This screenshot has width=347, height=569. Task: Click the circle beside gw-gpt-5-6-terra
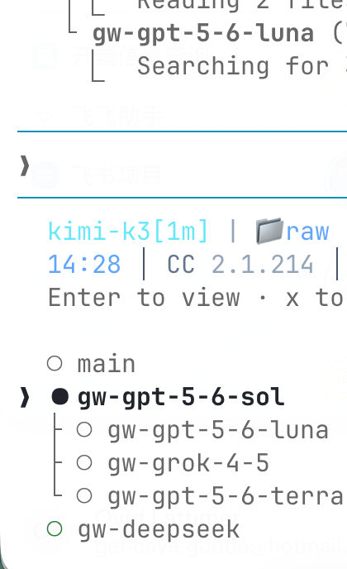(x=84, y=495)
